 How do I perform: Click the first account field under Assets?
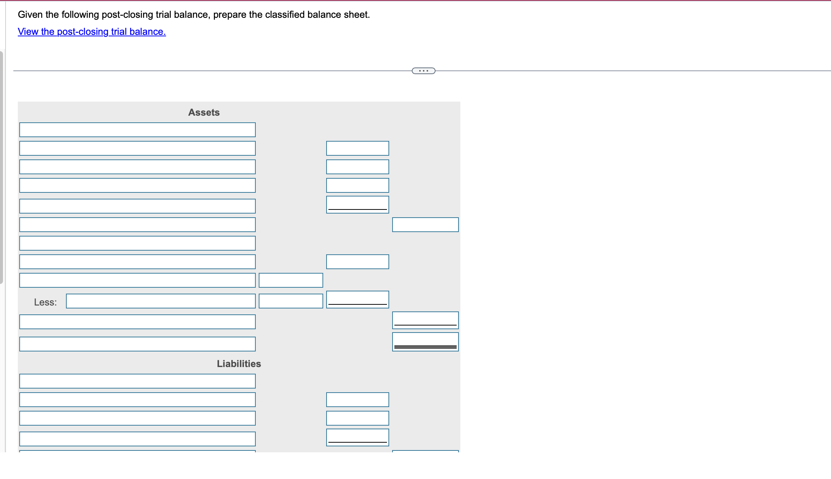point(137,130)
